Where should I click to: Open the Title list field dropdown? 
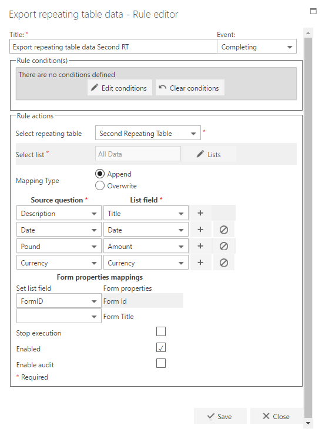pyautogui.click(x=146, y=213)
